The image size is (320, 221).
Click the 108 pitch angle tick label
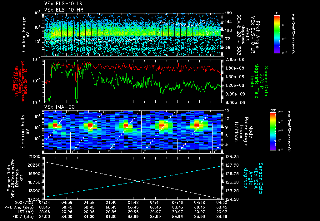(228, 30)
